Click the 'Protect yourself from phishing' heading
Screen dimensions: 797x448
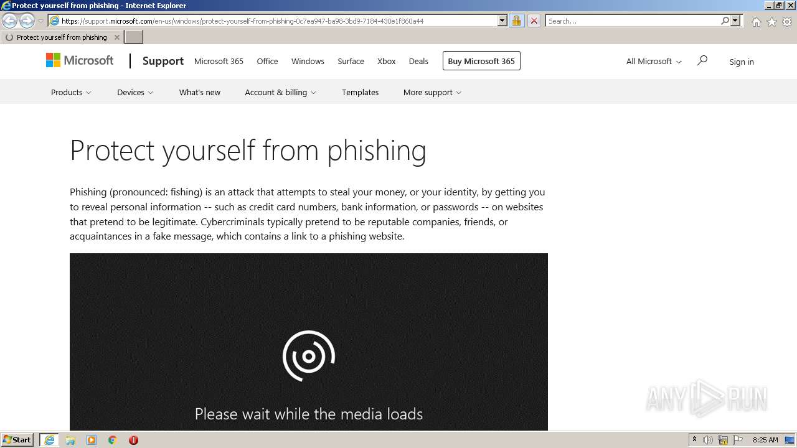[248, 150]
